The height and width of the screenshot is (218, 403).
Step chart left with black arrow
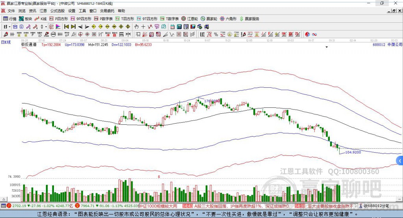pos(80,27)
